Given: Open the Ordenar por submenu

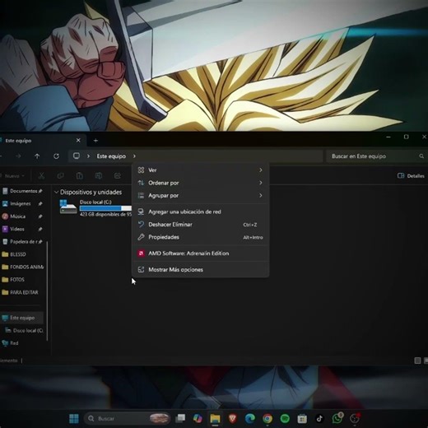Looking at the screenshot, I should 200,183.
